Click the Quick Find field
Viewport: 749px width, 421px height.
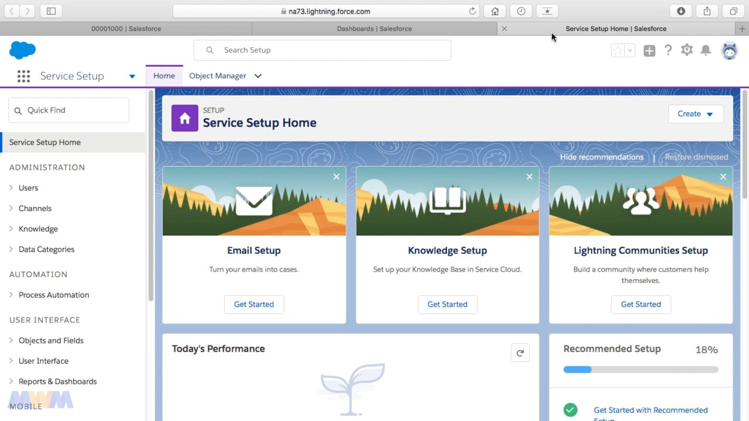pos(68,110)
